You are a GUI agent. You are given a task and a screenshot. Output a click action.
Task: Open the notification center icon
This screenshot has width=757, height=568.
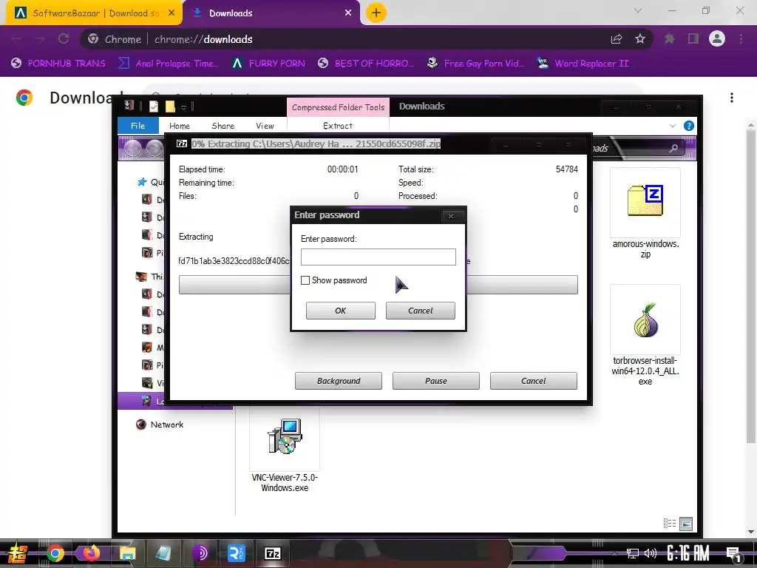point(734,554)
